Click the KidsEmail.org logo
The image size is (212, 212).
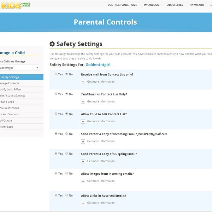15,5
